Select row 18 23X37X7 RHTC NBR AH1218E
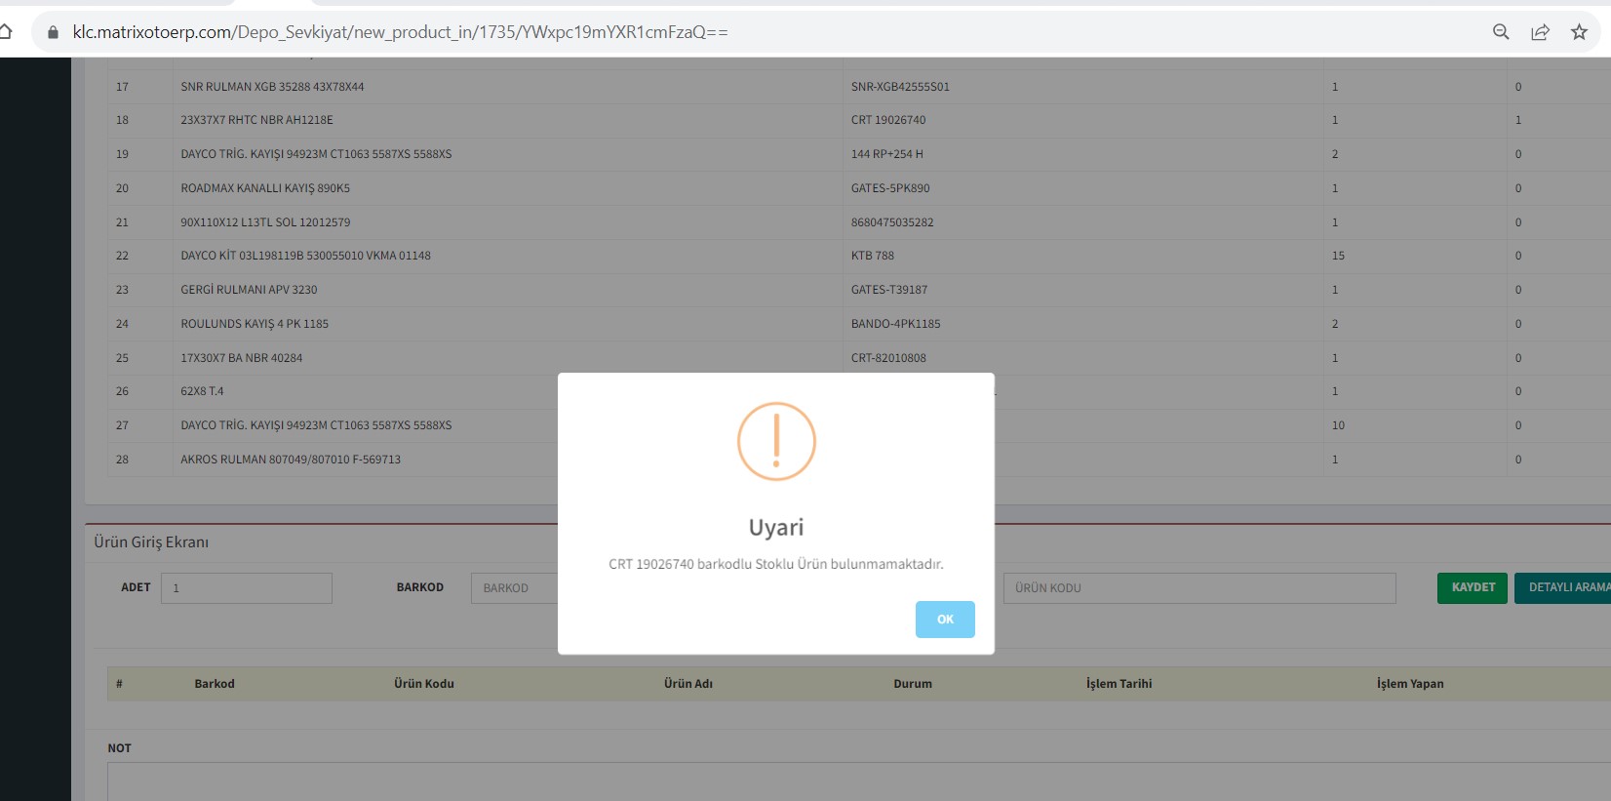This screenshot has width=1611, height=801. click(x=256, y=120)
